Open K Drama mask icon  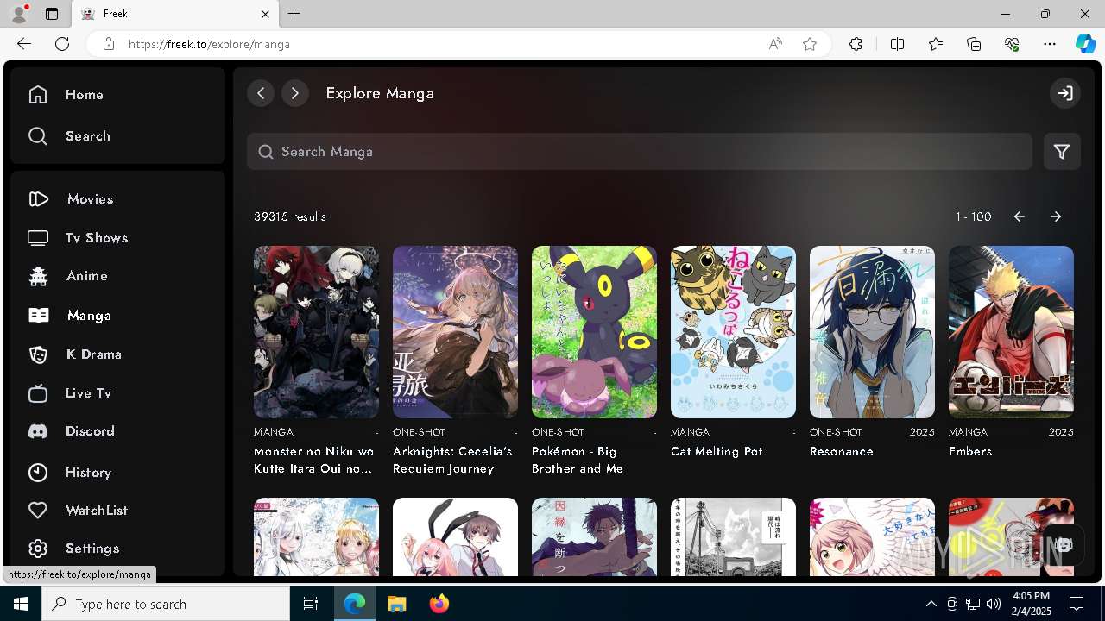tap(38, 354)
